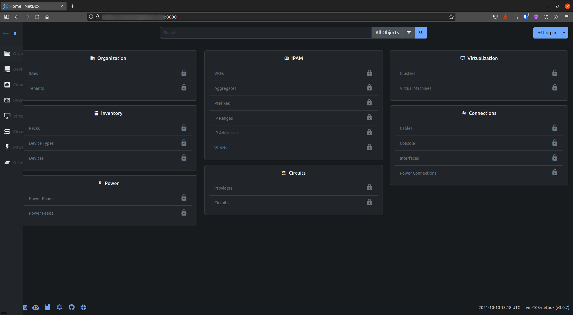Screen dimensions: 573x315
Task: Open the API docs bookmark icon in footer
Action: pyautogui.click(x=48, y=307)
